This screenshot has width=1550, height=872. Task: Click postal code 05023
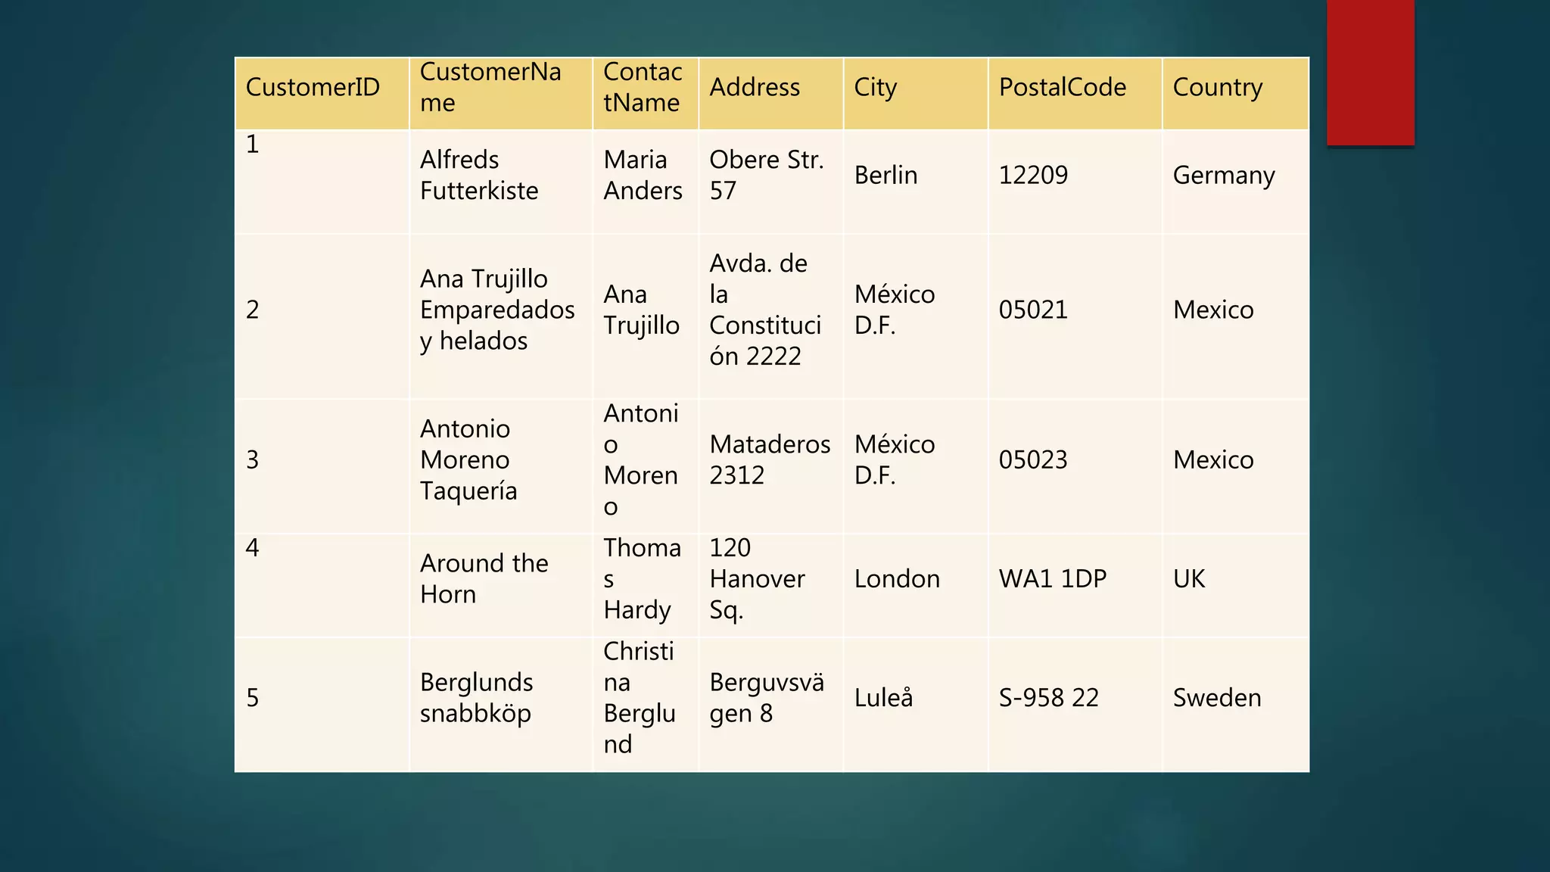tap(1075, 466)
